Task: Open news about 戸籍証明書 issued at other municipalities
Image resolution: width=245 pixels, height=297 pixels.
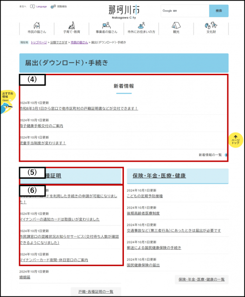Action: click(x=79, y=108)
